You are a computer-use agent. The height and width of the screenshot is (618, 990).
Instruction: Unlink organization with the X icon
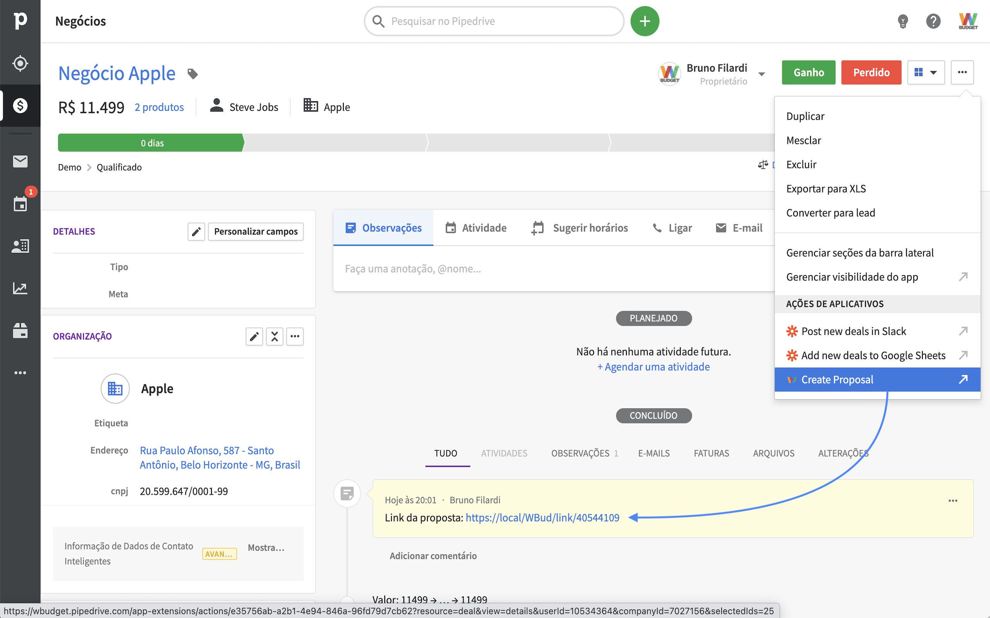275,336
